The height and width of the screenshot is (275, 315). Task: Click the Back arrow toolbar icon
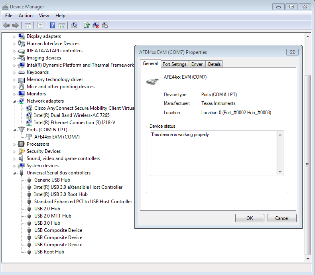click(6, 25)
